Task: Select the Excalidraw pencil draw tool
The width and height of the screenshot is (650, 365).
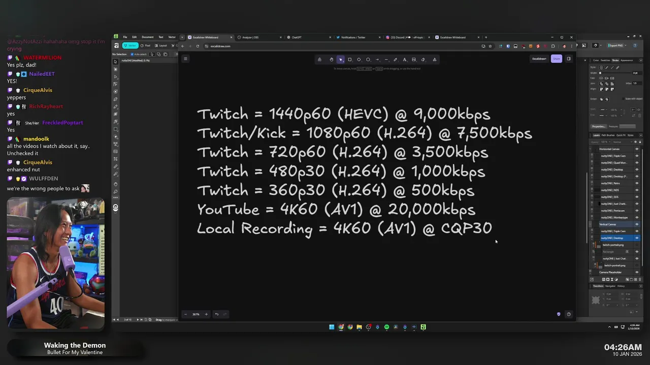Action: coord(396,59)
